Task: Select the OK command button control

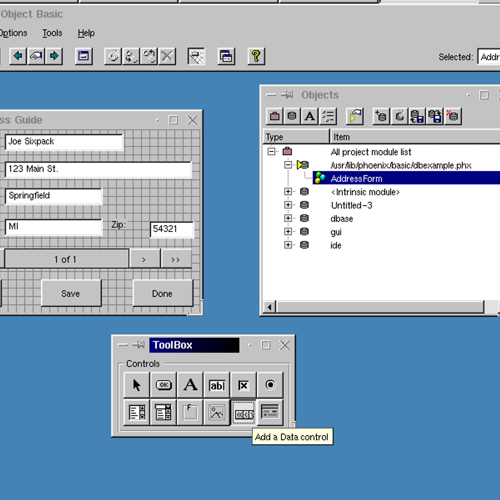Action: (163, 385)
